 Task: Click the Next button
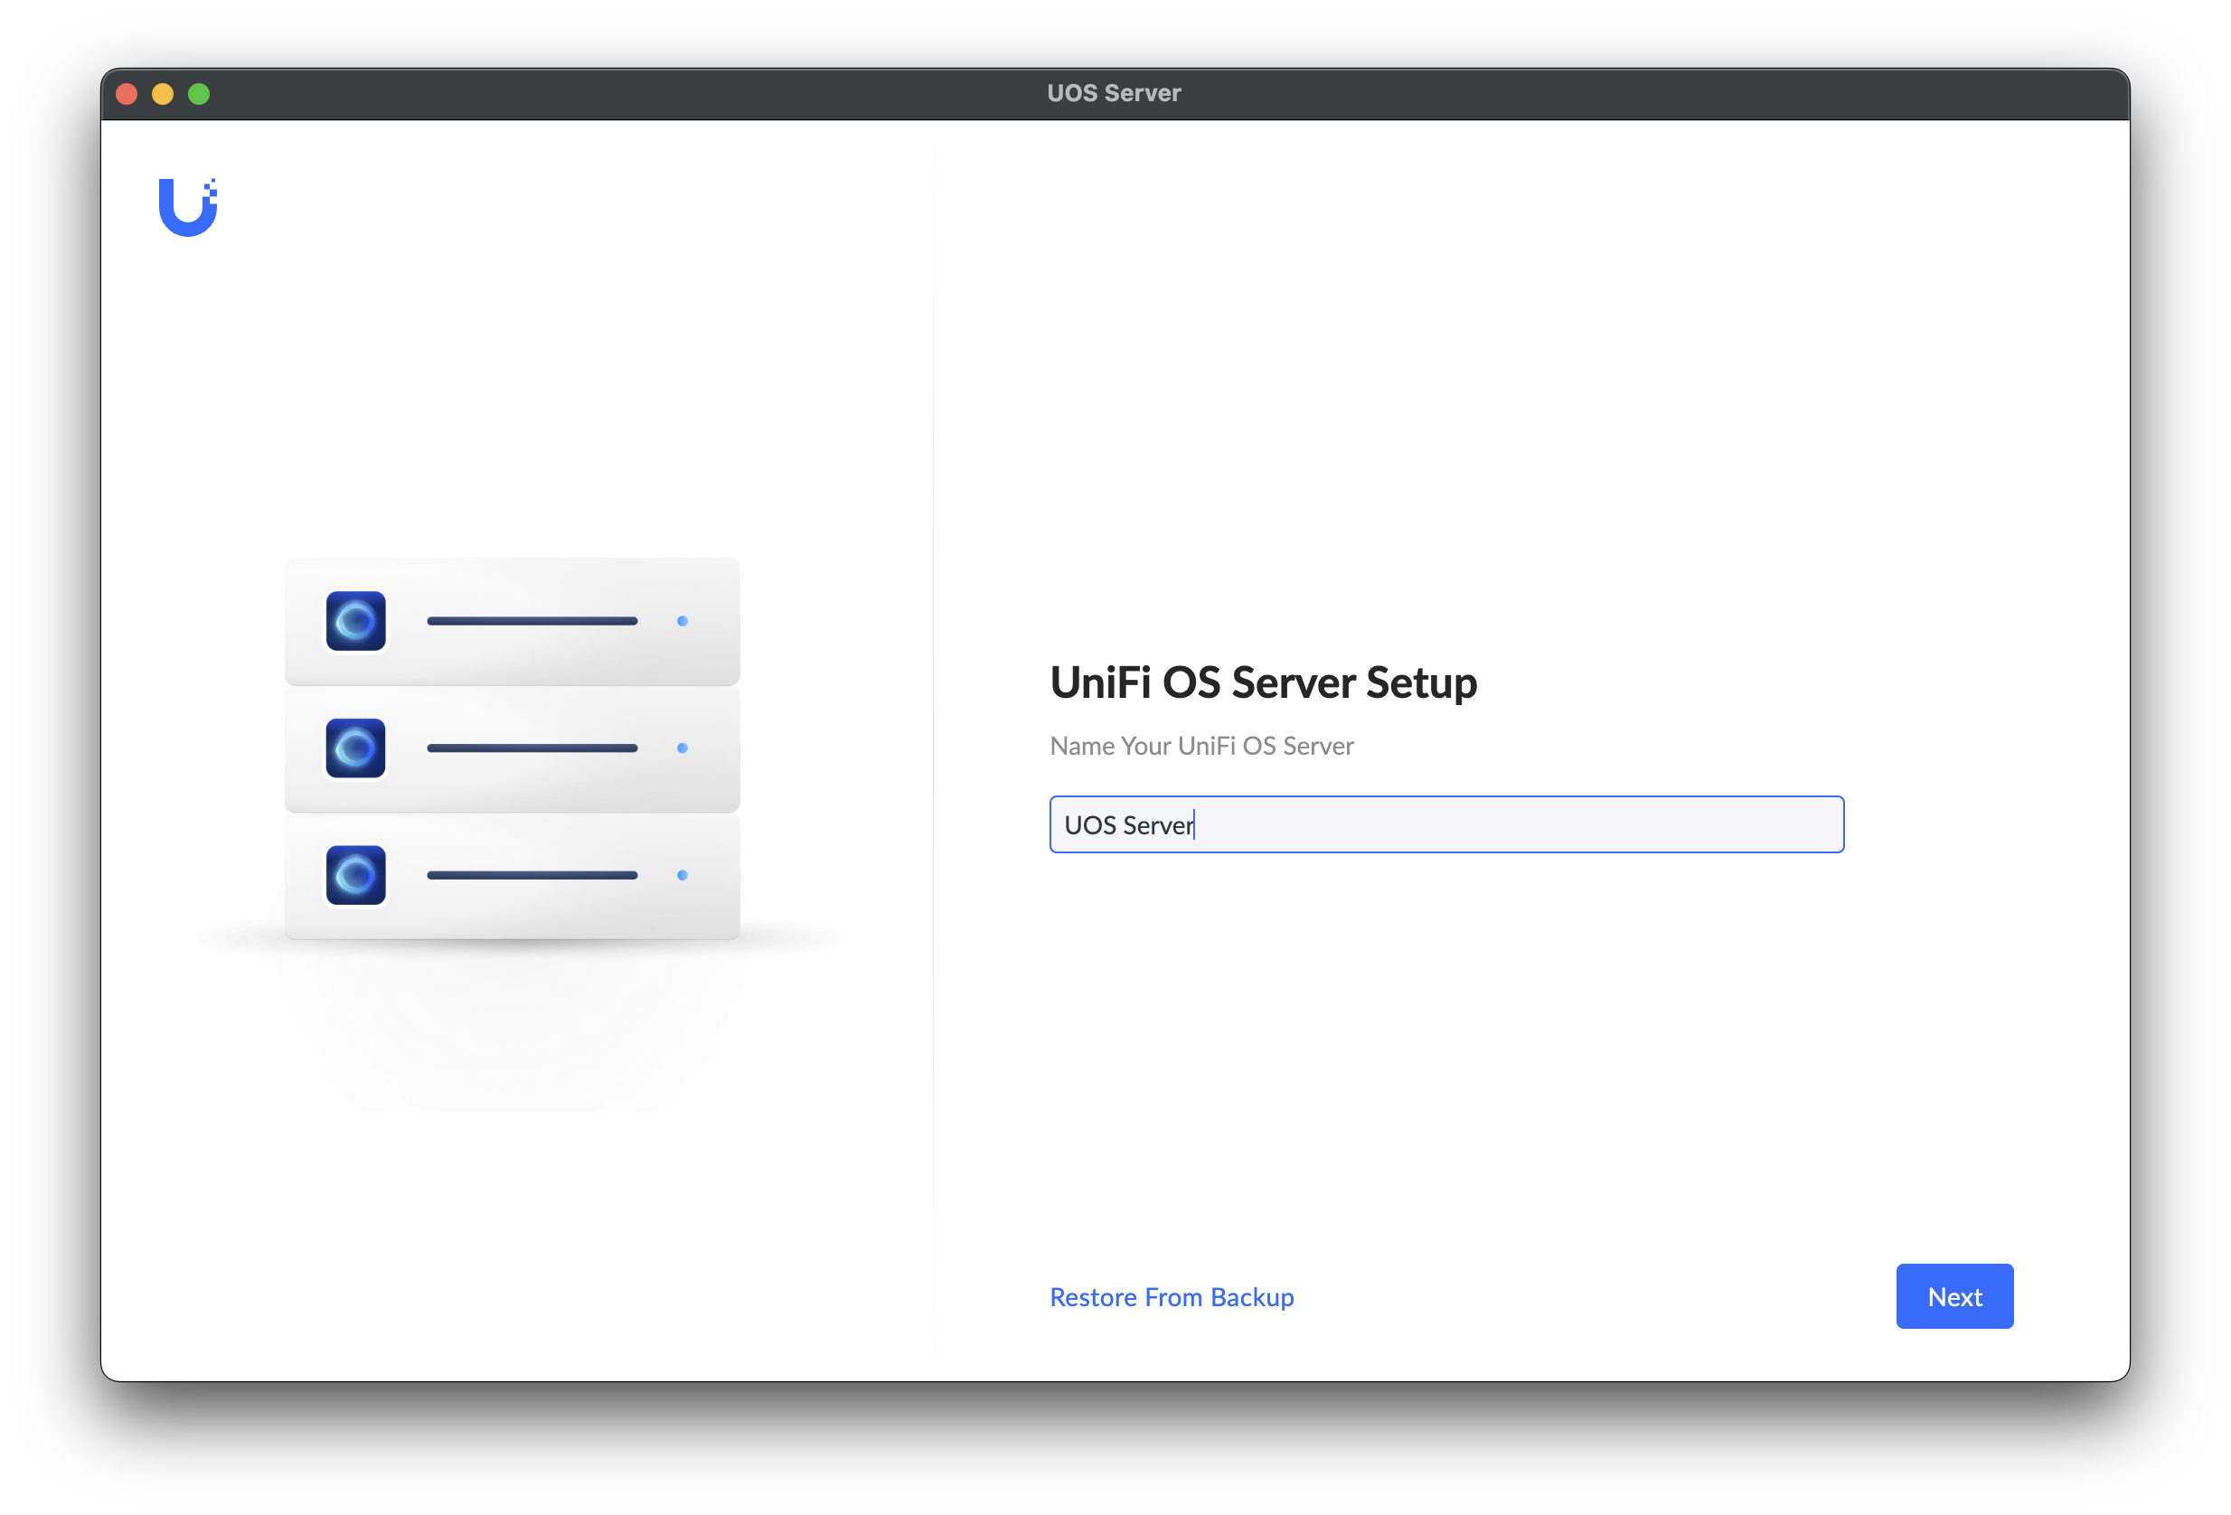(1953, 1296)
